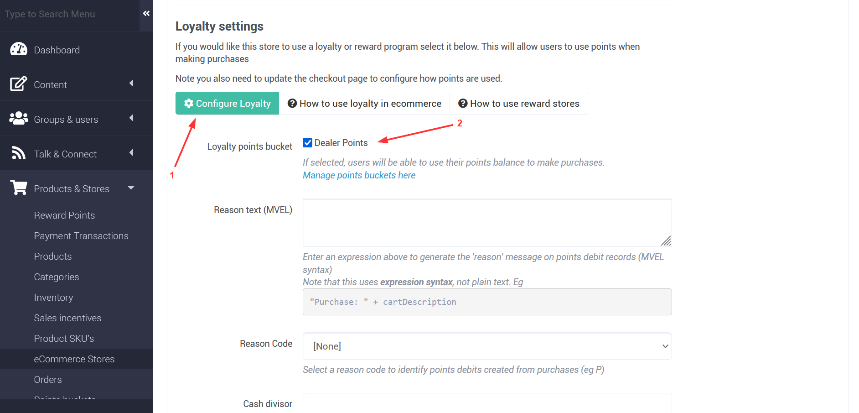Click the Products & Stores cart icon
This screenshot has height=413, width=859.
click(19, 188)
